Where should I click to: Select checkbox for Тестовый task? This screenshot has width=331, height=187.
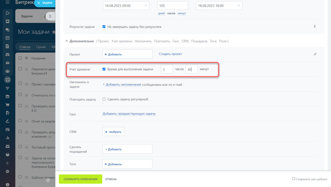[20, 147]
